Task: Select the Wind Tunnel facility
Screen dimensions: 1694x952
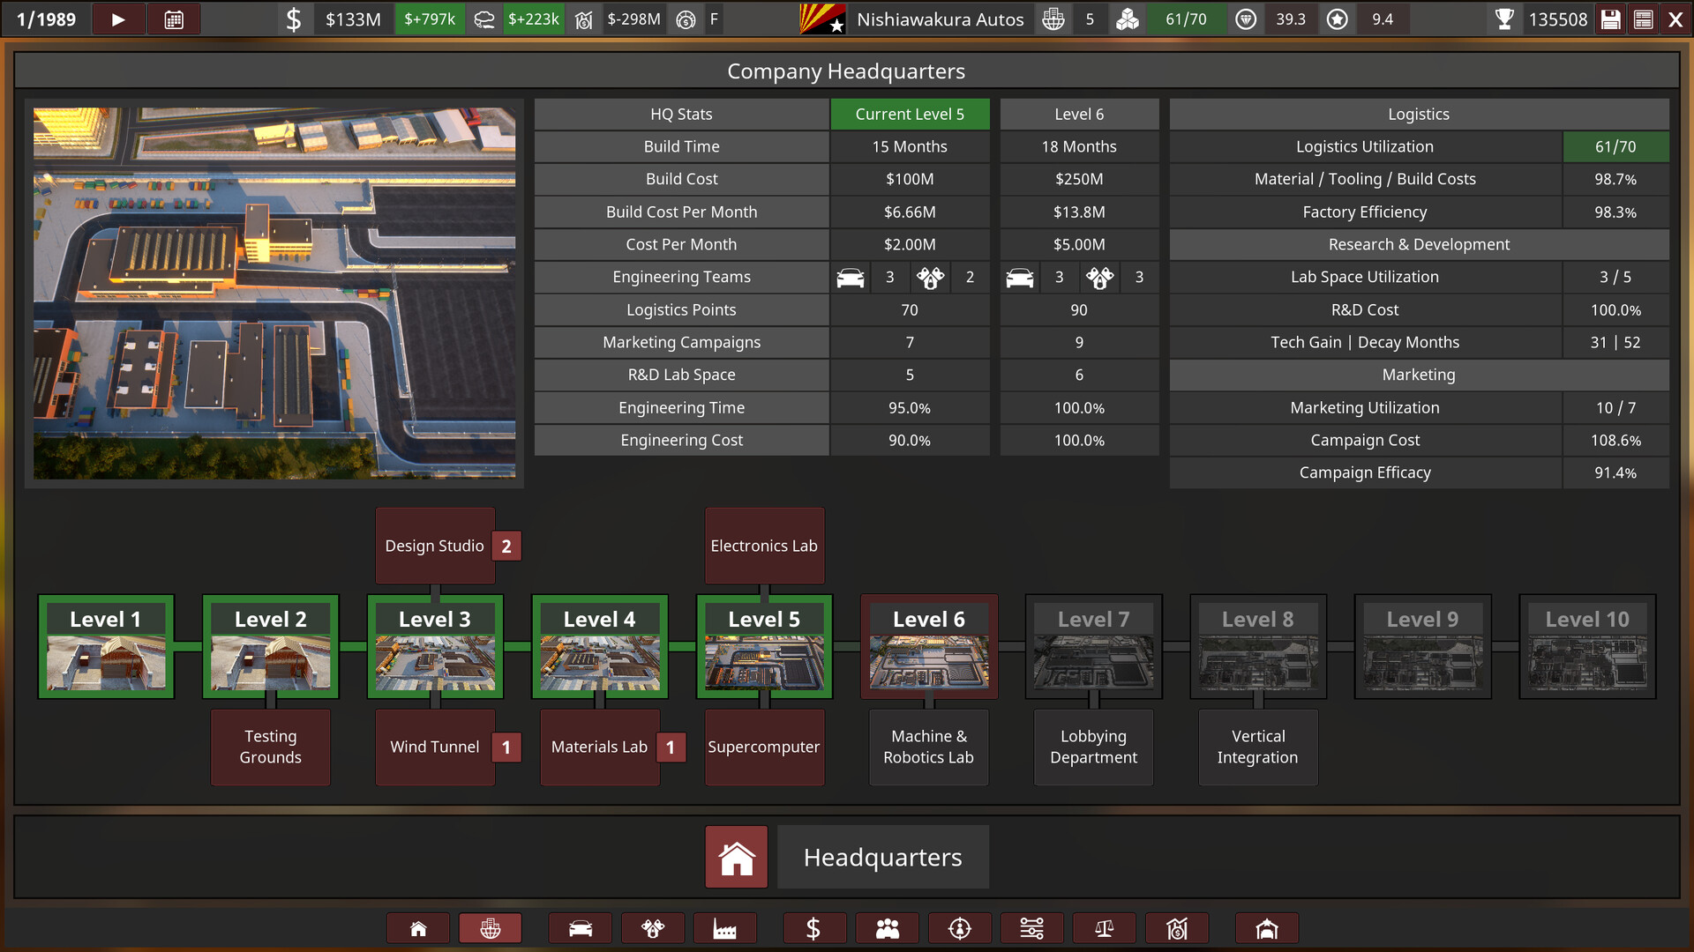Action: 434,747
